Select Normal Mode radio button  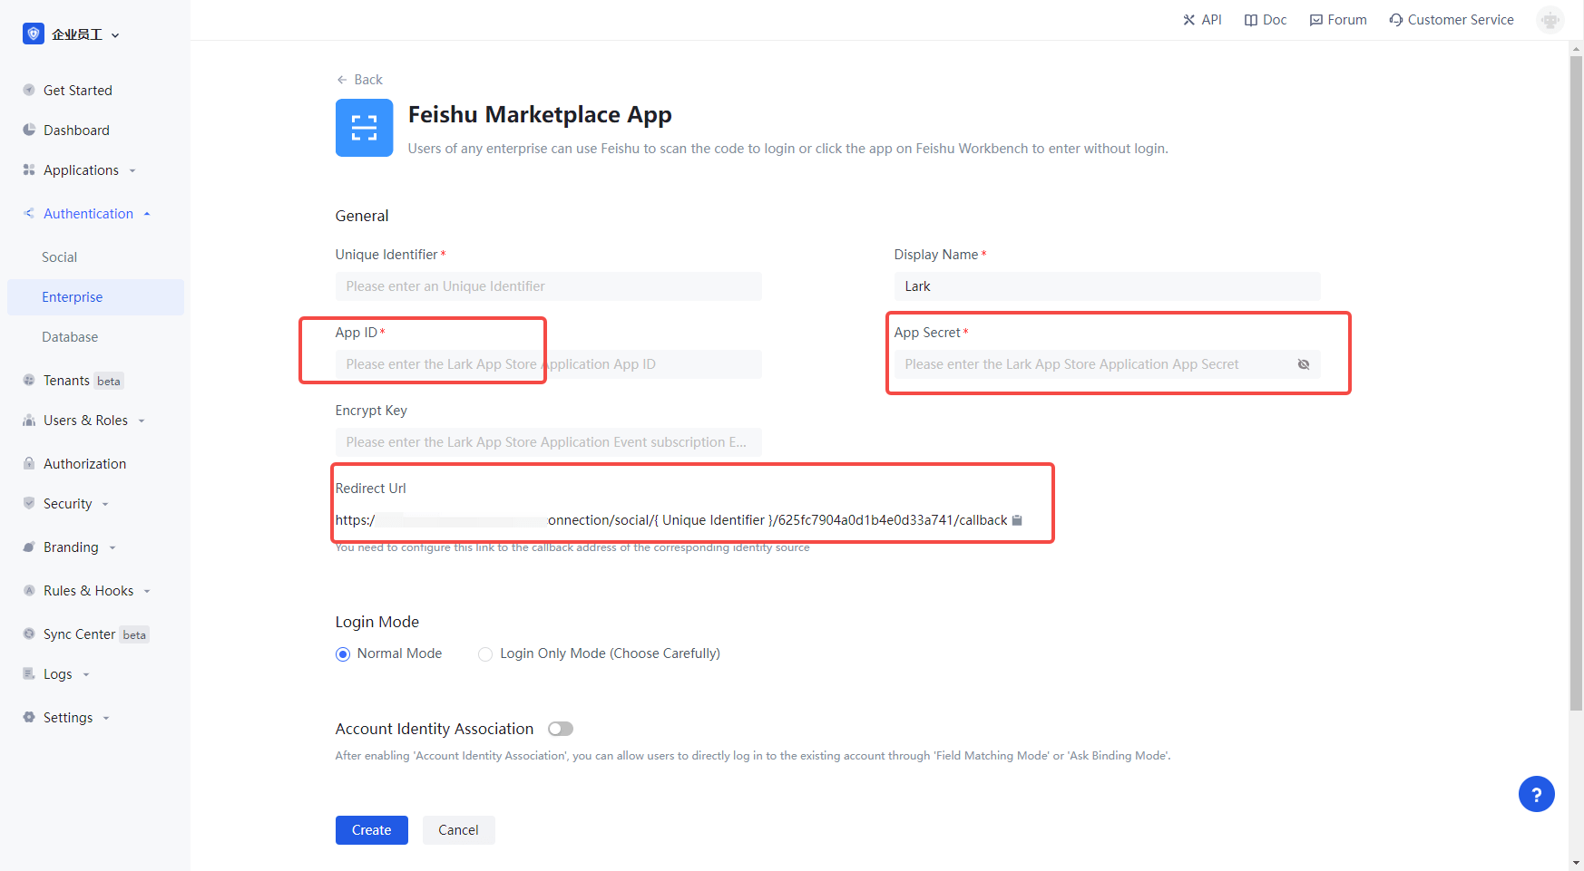343,654
